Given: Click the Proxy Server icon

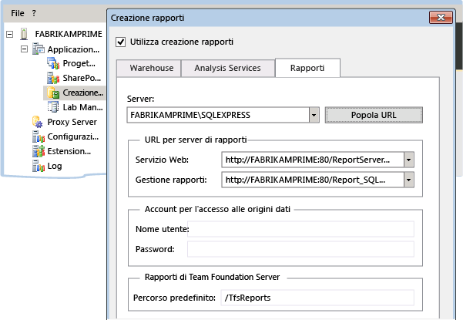Looking at the screenshot, I should 38,122.
